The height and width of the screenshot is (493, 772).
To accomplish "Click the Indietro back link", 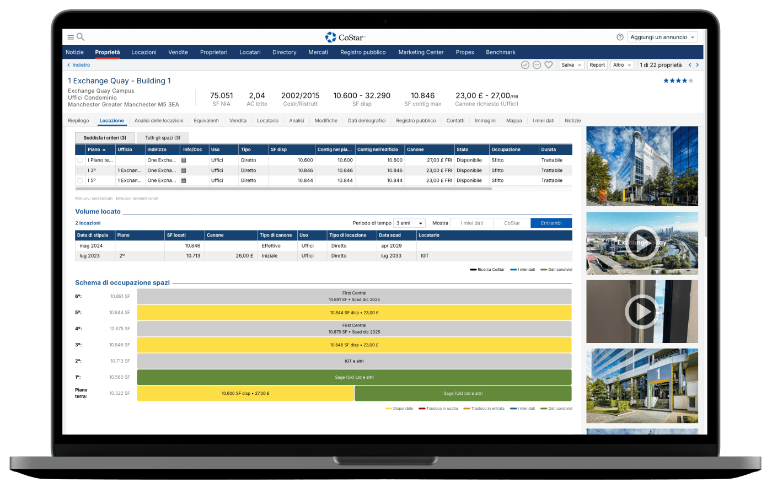I will pos(79,65).
